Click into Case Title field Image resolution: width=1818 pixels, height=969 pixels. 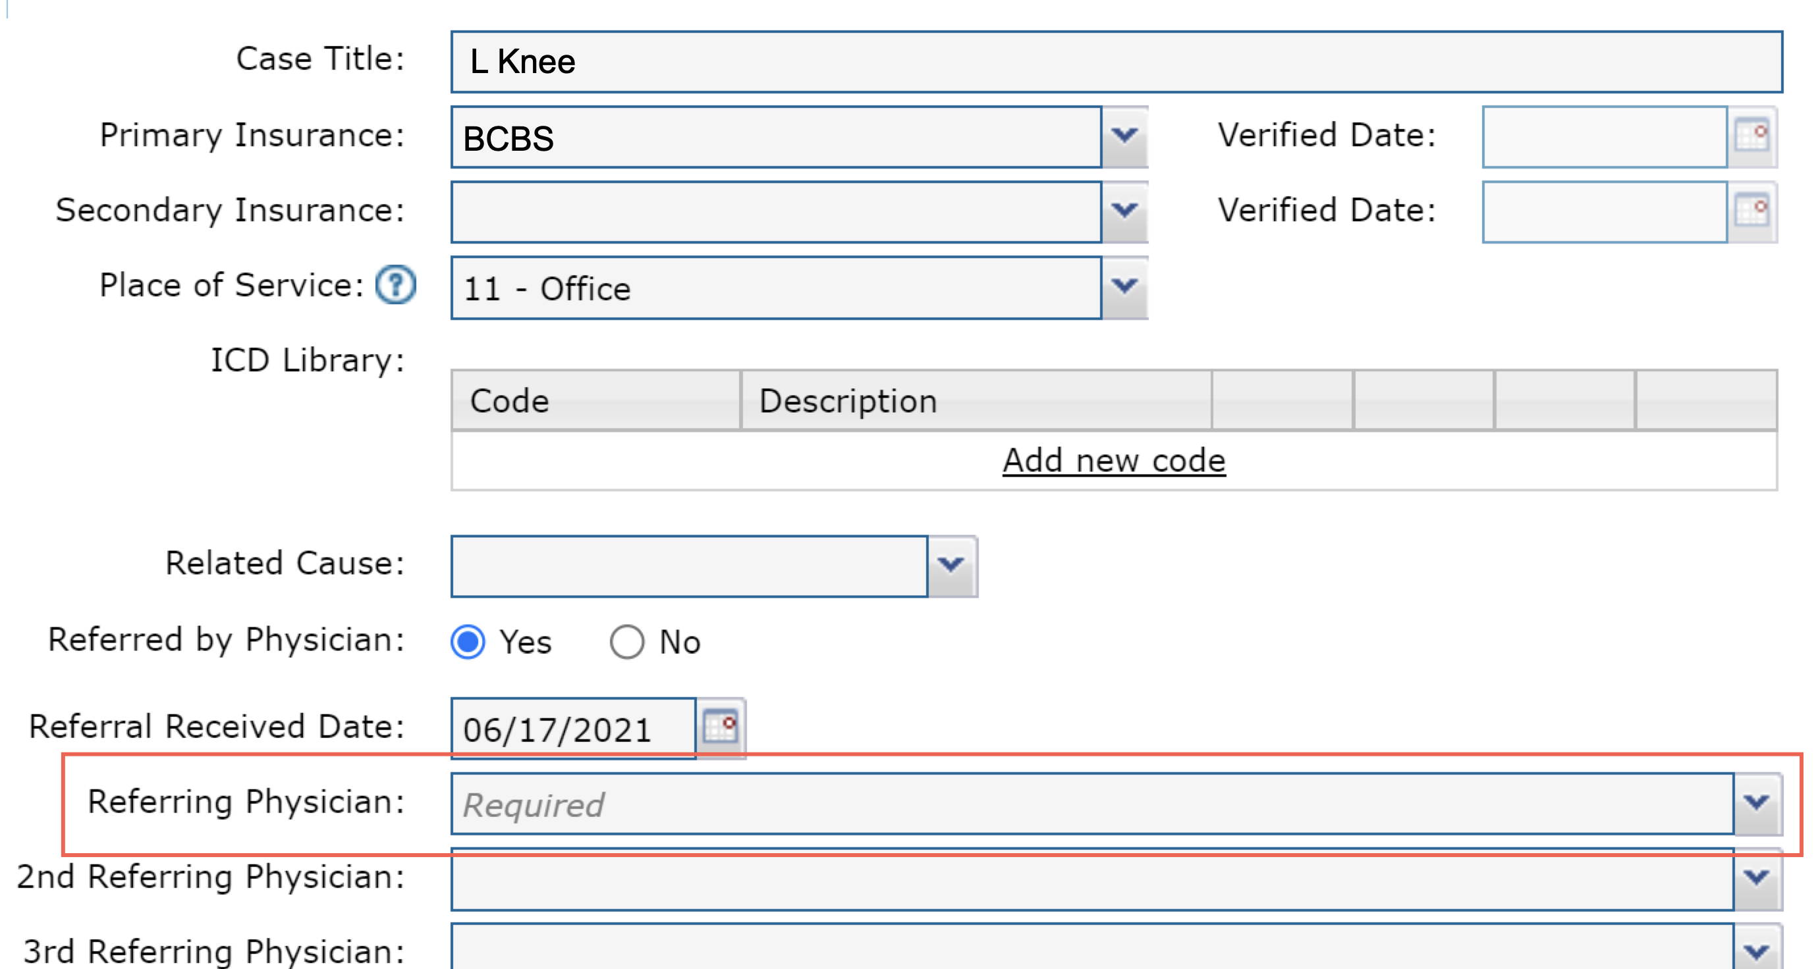[1115, 62]
